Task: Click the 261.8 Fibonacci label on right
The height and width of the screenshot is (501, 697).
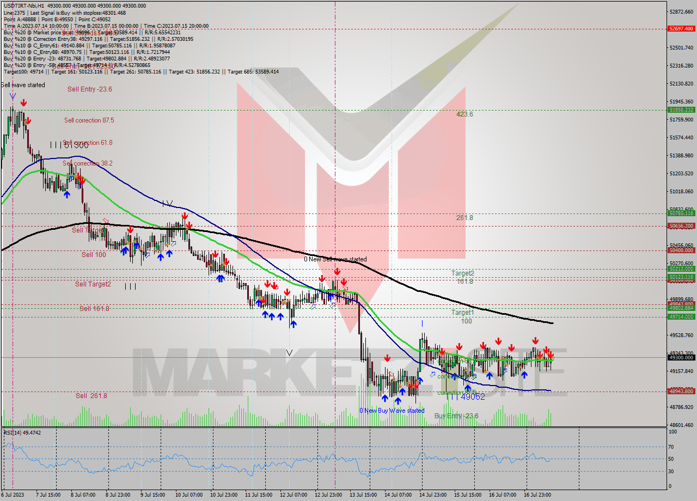Action: pyautogui.click(x=464, y=218)
